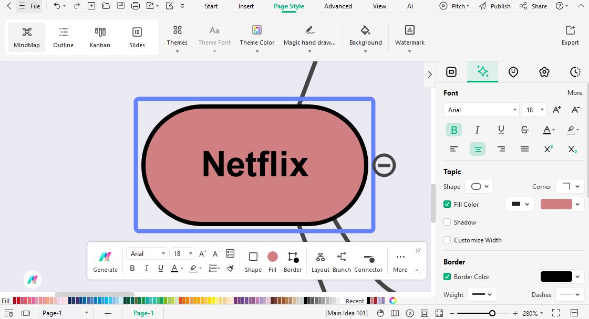Image resolution: width=589 pixels, height=319 pixels.
Task: Open the color wheel picker
Action: point(393,301)
